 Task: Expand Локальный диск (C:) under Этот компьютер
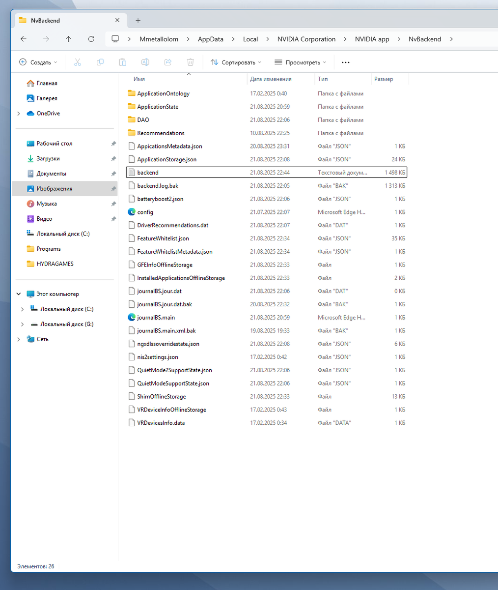[x=23, y=309]
